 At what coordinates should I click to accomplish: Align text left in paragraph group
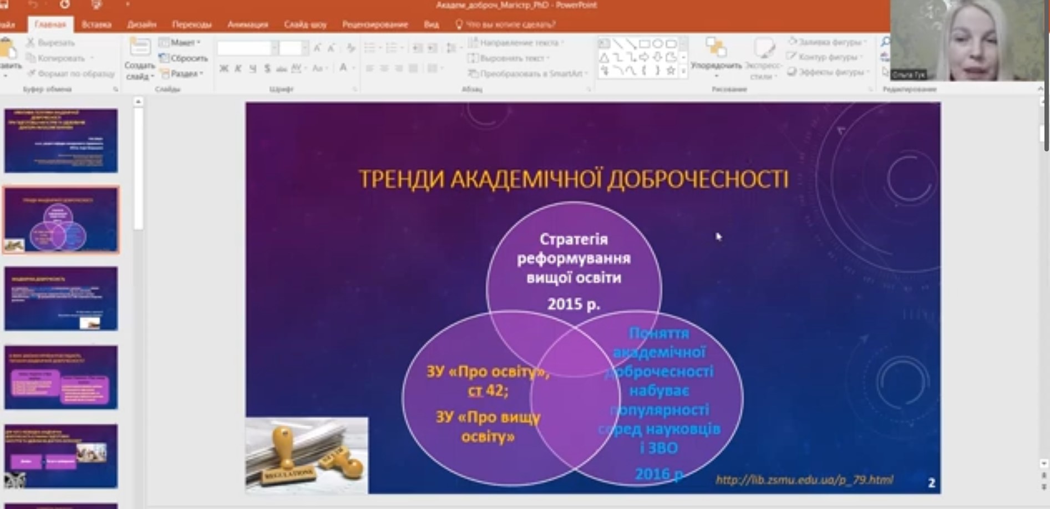[369, 68]
